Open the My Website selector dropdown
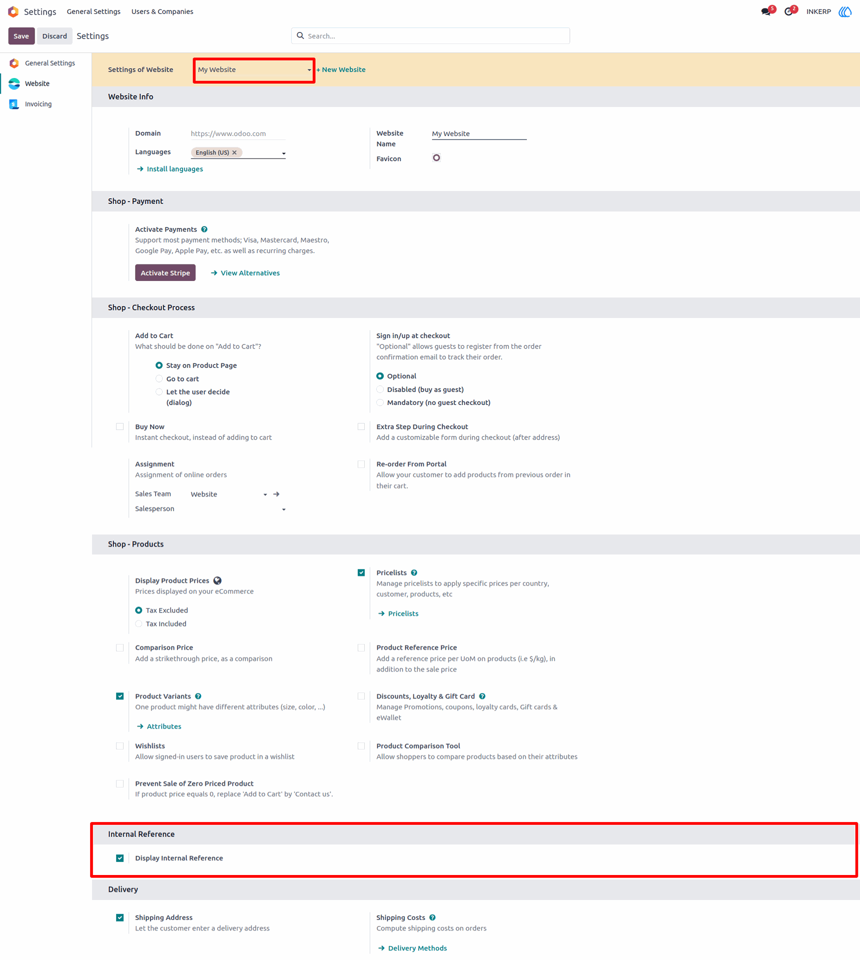The width and height of the screenshot is (860, 960). click(254, 70)
